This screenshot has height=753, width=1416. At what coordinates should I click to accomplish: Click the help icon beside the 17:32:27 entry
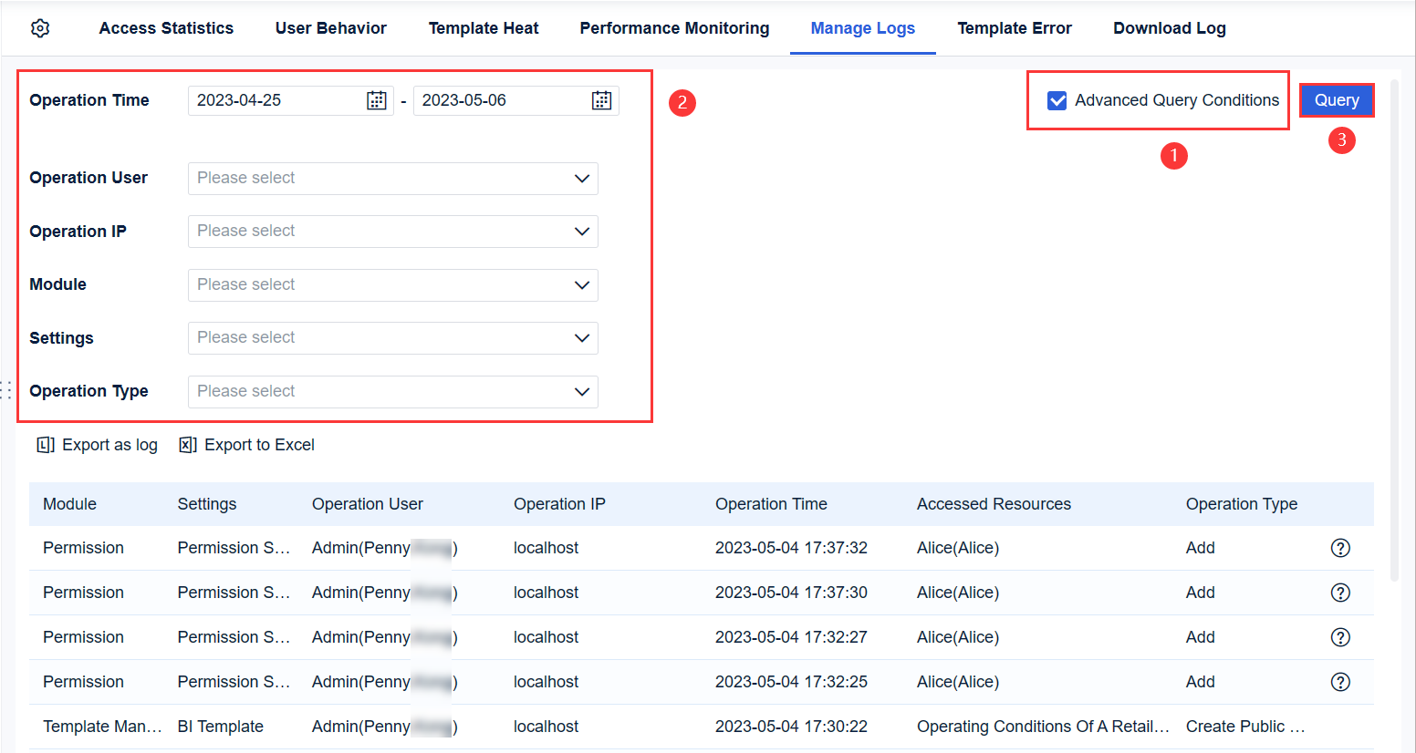(x=1340, y=637)
